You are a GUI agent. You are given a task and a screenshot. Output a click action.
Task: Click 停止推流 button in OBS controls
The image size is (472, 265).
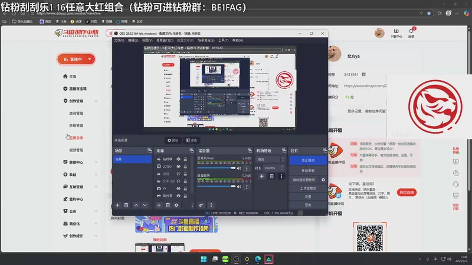tap(308, 160)
